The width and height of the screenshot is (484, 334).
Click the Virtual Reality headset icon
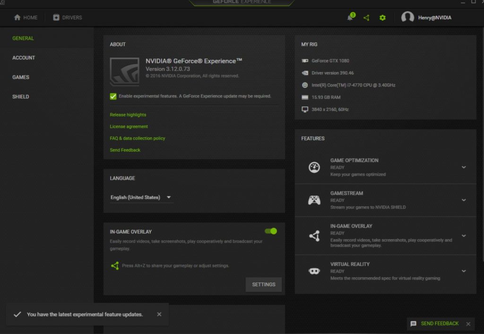pos(314,271)
